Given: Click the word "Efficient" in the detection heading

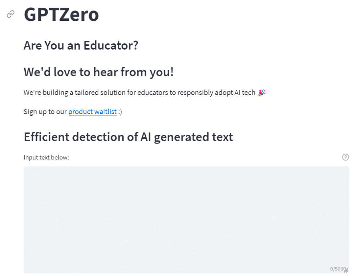Looking at the screenshot, I should tap(46, 137).
